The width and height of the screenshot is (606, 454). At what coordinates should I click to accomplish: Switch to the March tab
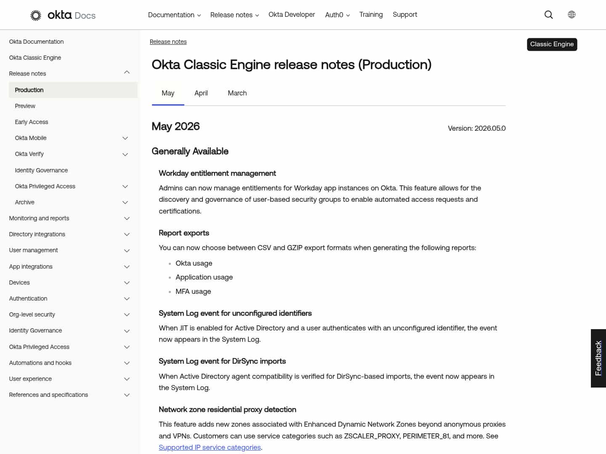[237, 93]
